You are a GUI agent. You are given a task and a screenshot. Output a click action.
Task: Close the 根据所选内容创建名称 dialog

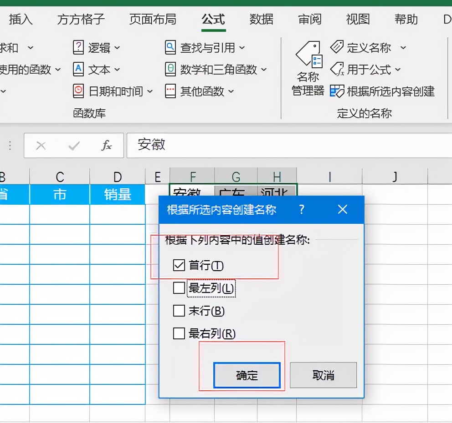pos(343,210)
